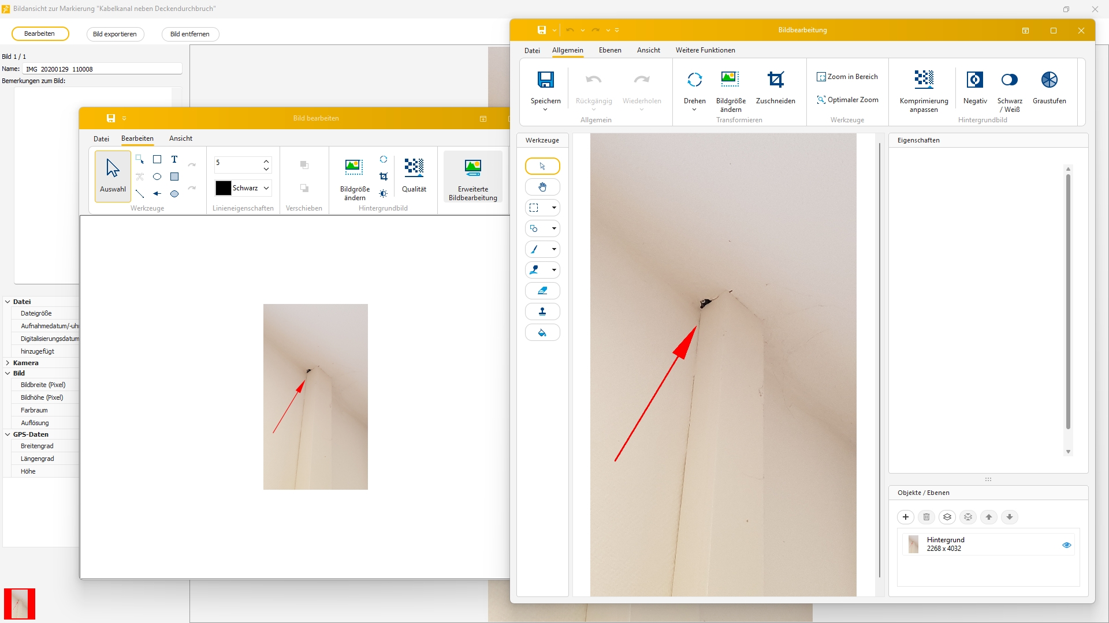The image size is (1109, 623).
Task: Activate the pointer selection tool in Werkzeuge
Action: click(x=542, y=166)
